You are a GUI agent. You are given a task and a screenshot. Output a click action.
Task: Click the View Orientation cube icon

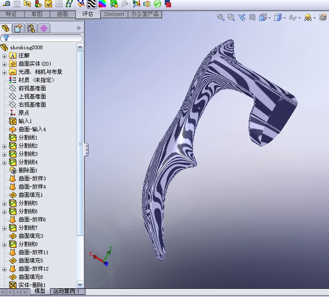tap(263, 17)
